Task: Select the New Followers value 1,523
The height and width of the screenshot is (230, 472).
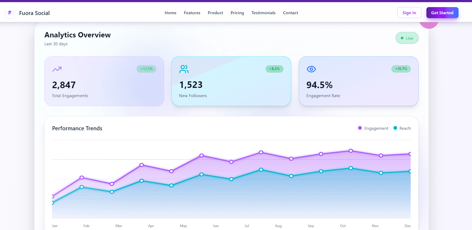Action: [x=191, y=85]
